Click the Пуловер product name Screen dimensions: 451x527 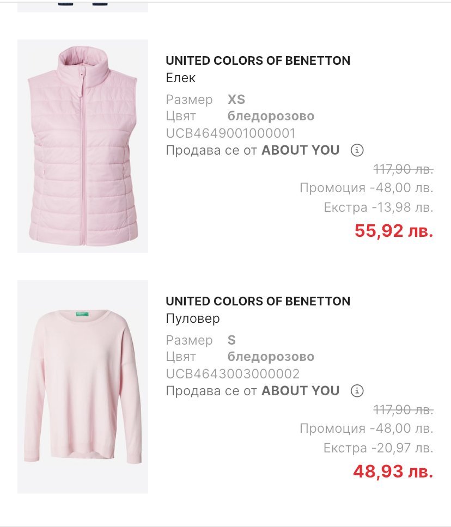(x=193, y=318)
